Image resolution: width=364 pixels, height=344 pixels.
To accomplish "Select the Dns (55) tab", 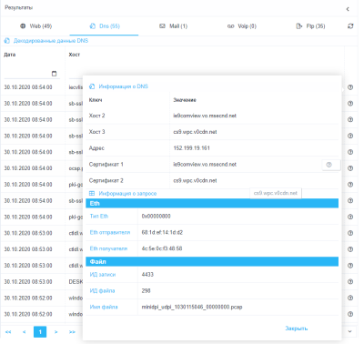I will [105, 26].
